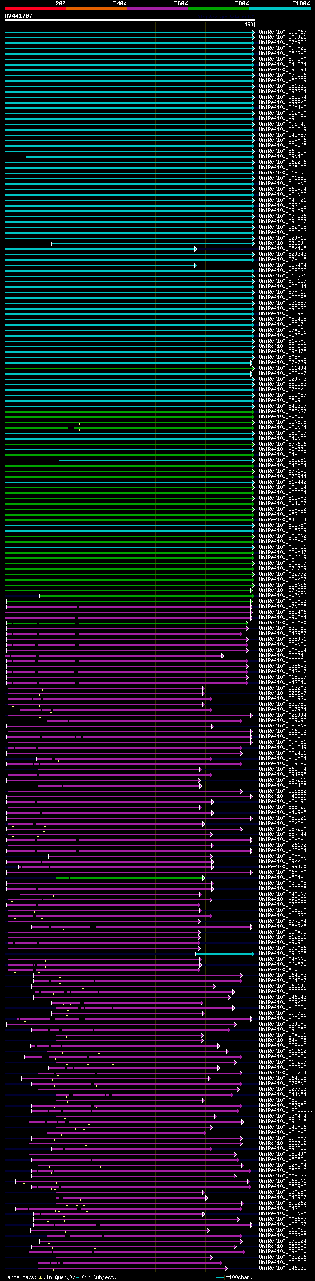Screen dimensions: 315x1281
Task: Open hit UniRef100_Q56GA3
Action: pyautogui.click(x=283, y=54)
